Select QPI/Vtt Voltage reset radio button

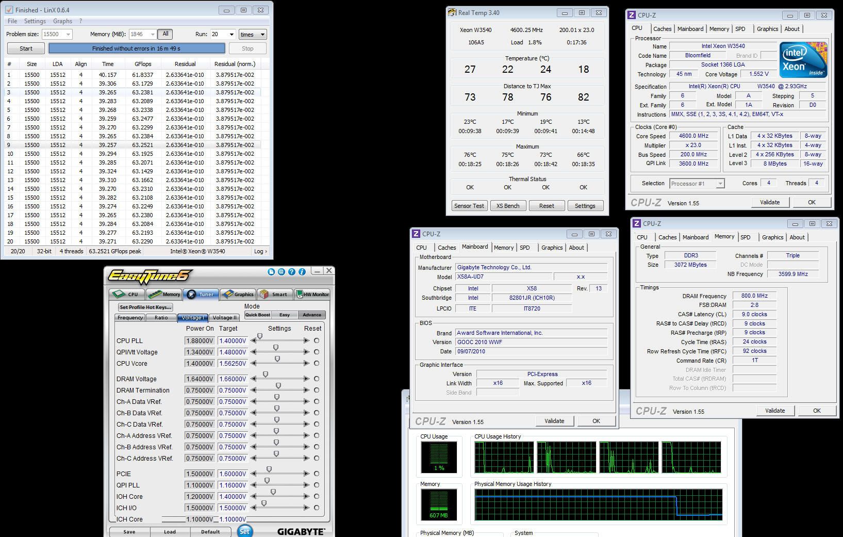pos(317,352)
